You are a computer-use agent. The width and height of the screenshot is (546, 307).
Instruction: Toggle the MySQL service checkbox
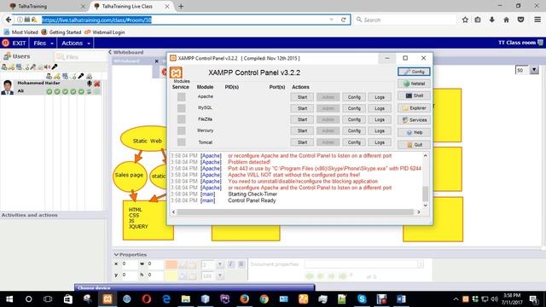coord(181,108)
